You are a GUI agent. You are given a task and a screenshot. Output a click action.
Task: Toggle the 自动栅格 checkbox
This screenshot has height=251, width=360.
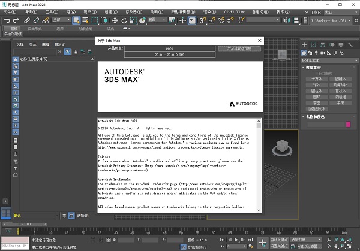click(x=317, y=73)
